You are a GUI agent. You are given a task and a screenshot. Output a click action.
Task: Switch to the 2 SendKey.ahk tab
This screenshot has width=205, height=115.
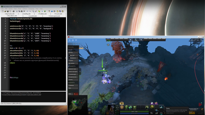point(26,14)
